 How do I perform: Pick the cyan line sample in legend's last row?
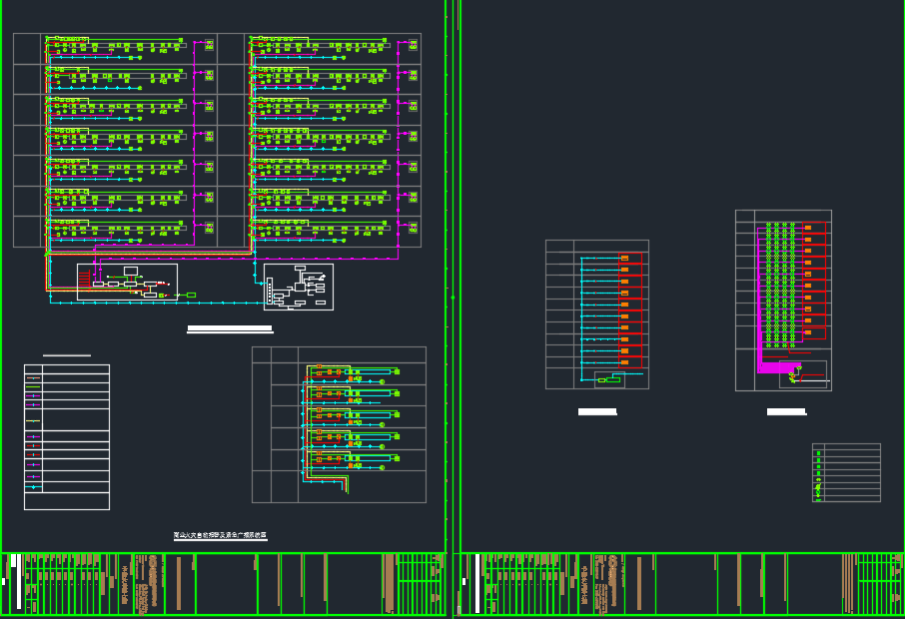tap(34, 487)
